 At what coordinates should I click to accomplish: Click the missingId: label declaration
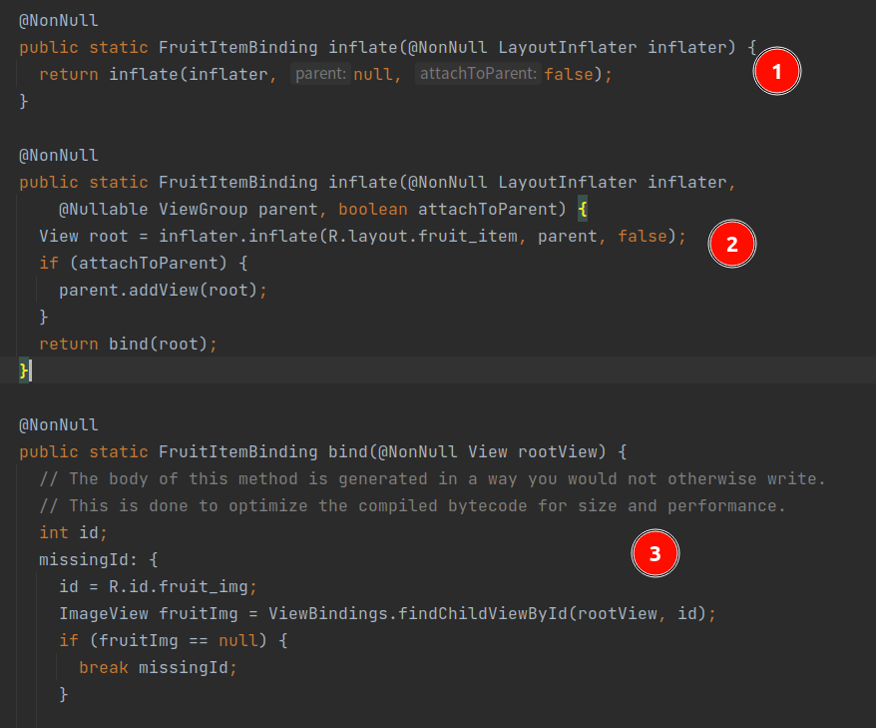coord(88,559)
